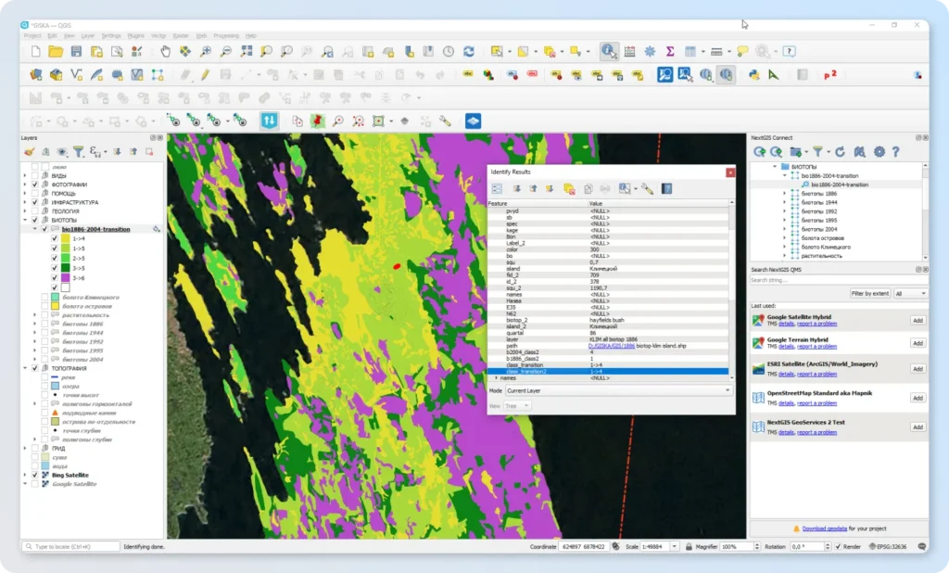
Task: Open the Python console icon
Action: (753, 74)
